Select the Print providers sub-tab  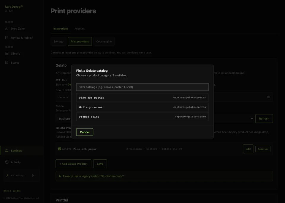tap(80, 42)
